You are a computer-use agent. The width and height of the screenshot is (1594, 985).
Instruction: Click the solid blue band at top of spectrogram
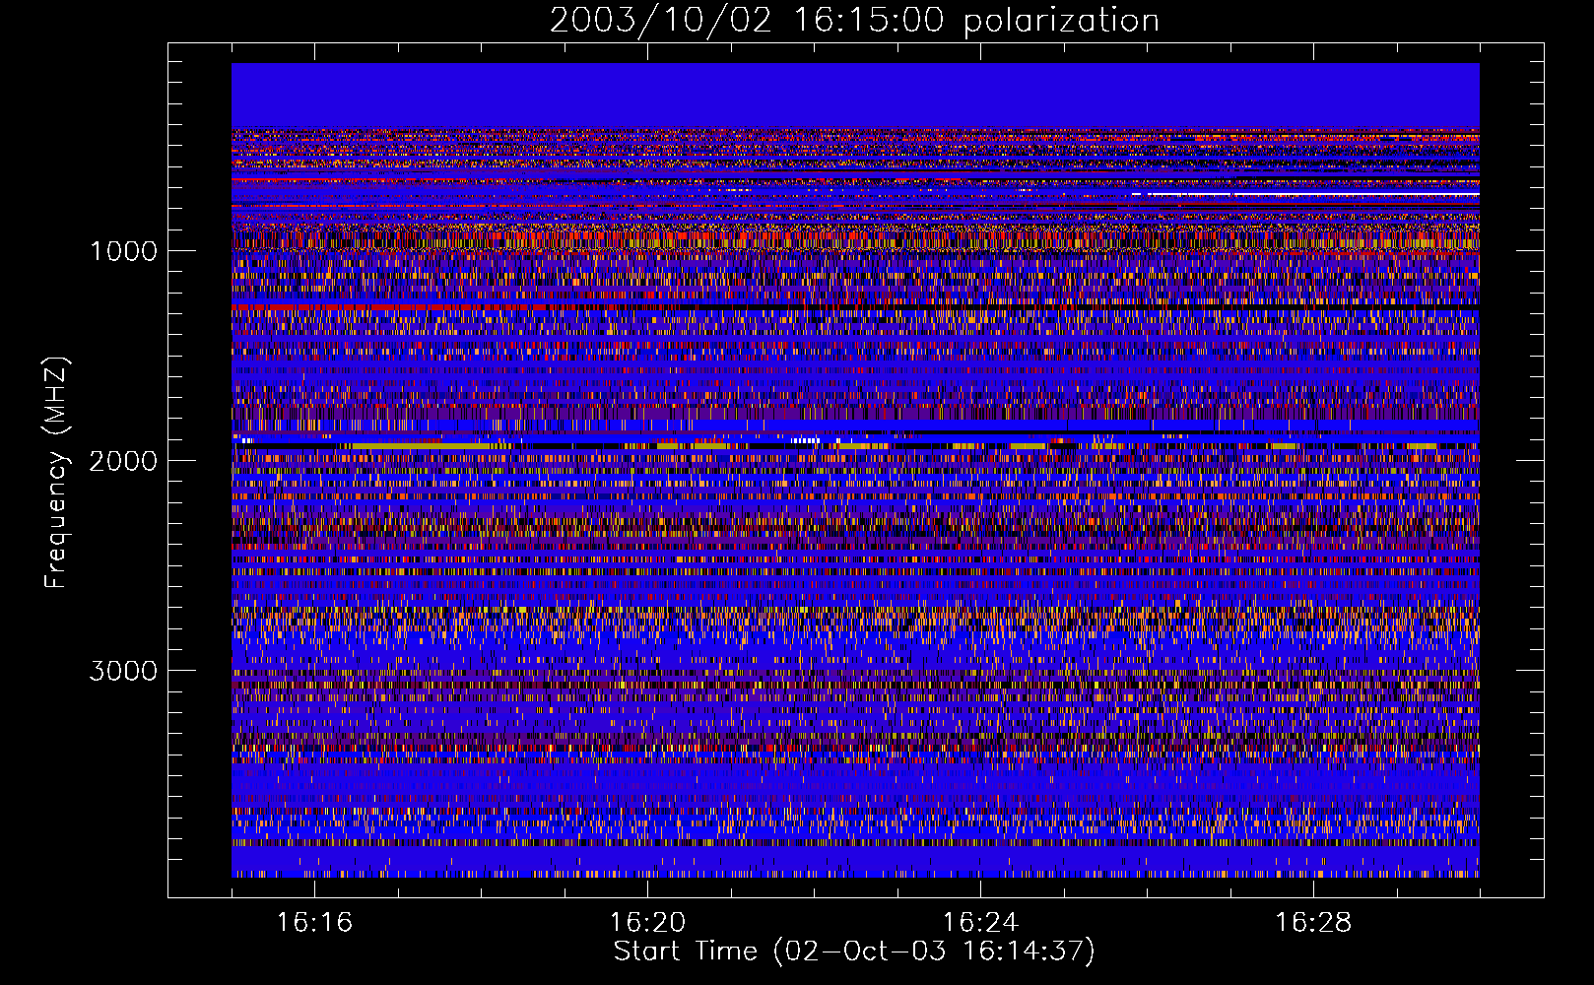coord(855,96)
